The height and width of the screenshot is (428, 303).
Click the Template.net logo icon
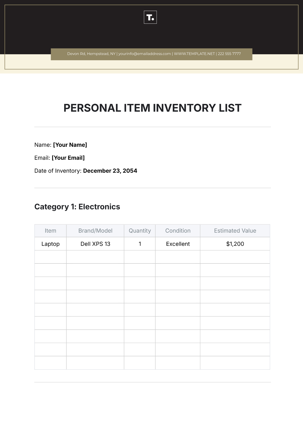pyautogui.click(x=150, y=17)
